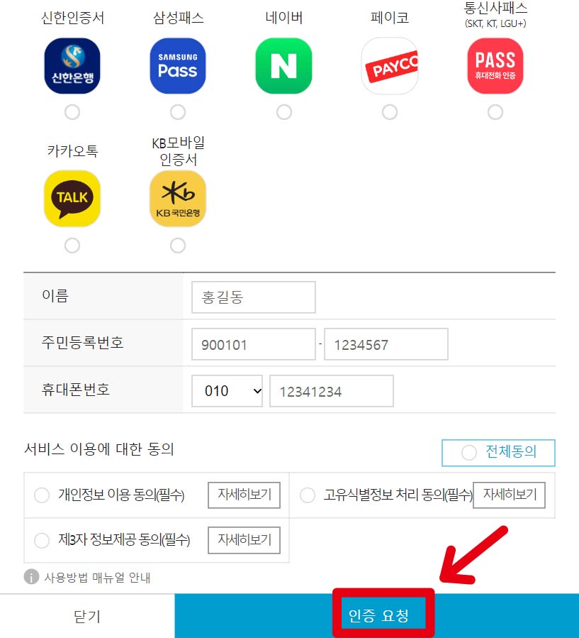579x638 pixels.
Task: Select the radio button under 네이버
Action: 284,112
